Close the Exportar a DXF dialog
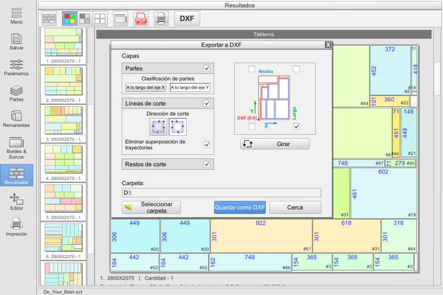This screenshot has height=295, width=443. [328, 45]
